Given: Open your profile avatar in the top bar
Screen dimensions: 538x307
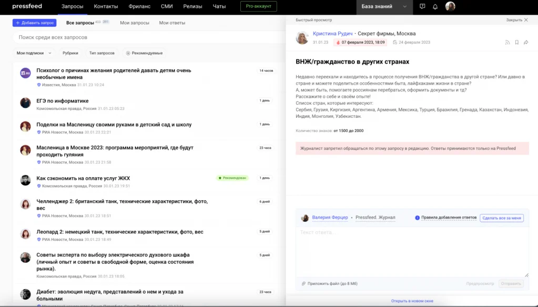Looking at the screenshot, I should (x=450, y=6).
